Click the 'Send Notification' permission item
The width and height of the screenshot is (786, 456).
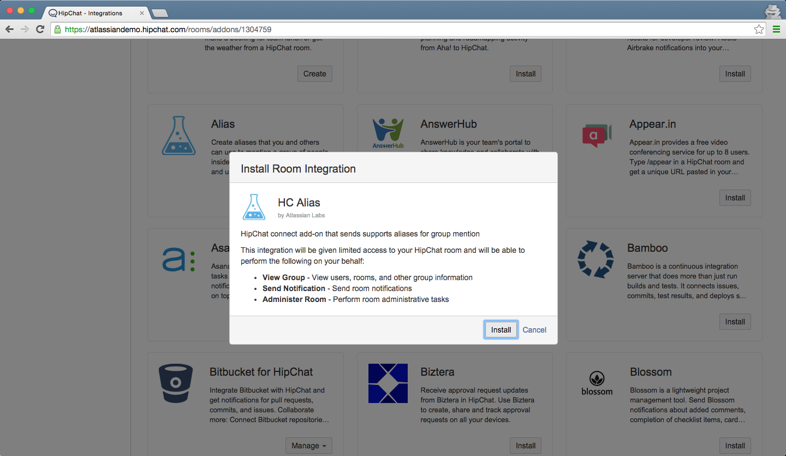[x=337, y=288]
